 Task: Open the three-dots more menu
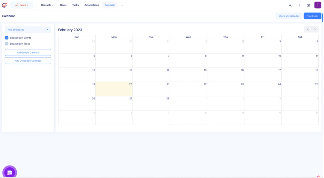click(x=122, y=5)
